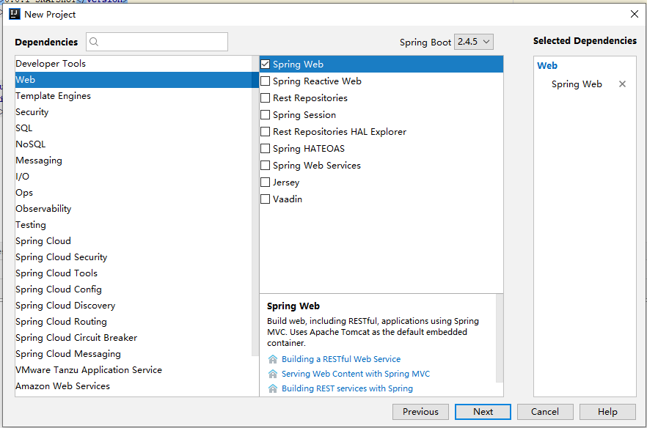Open Spring Cloud Messaging category
Image resolution: width=647 pixels, height=428 pixels.
pyautogui.click(x=134, y=353)
